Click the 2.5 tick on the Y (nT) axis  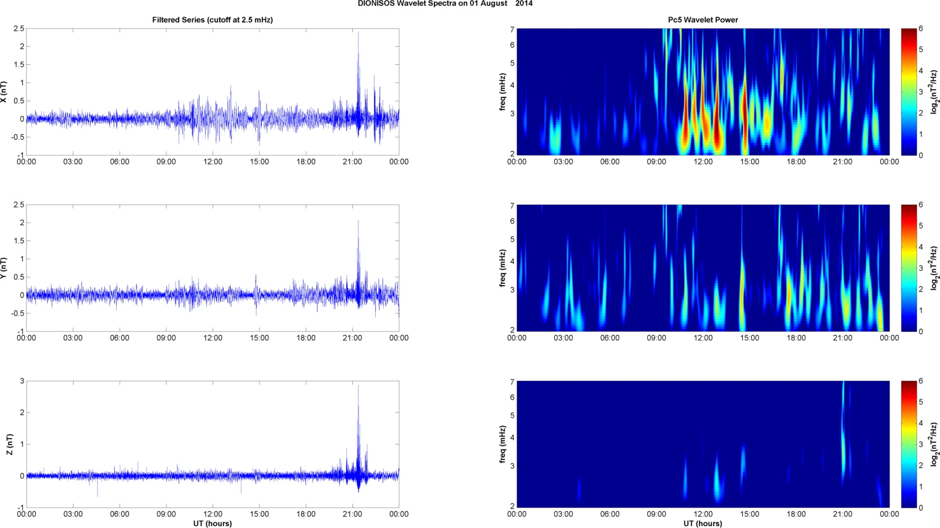[x=19, y=205]
